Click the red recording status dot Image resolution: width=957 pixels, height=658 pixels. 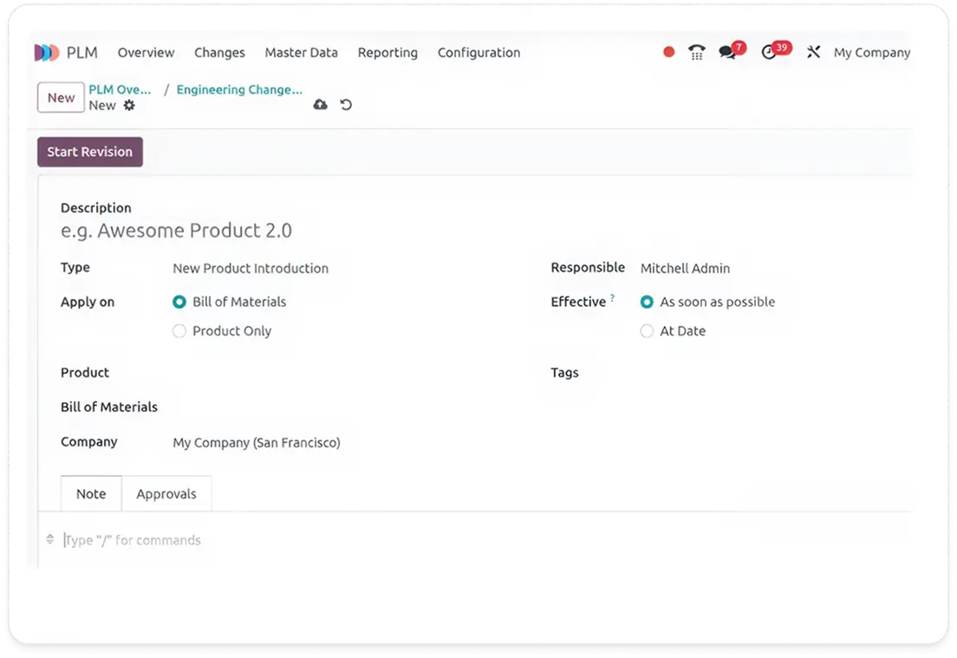pos(668,52)
